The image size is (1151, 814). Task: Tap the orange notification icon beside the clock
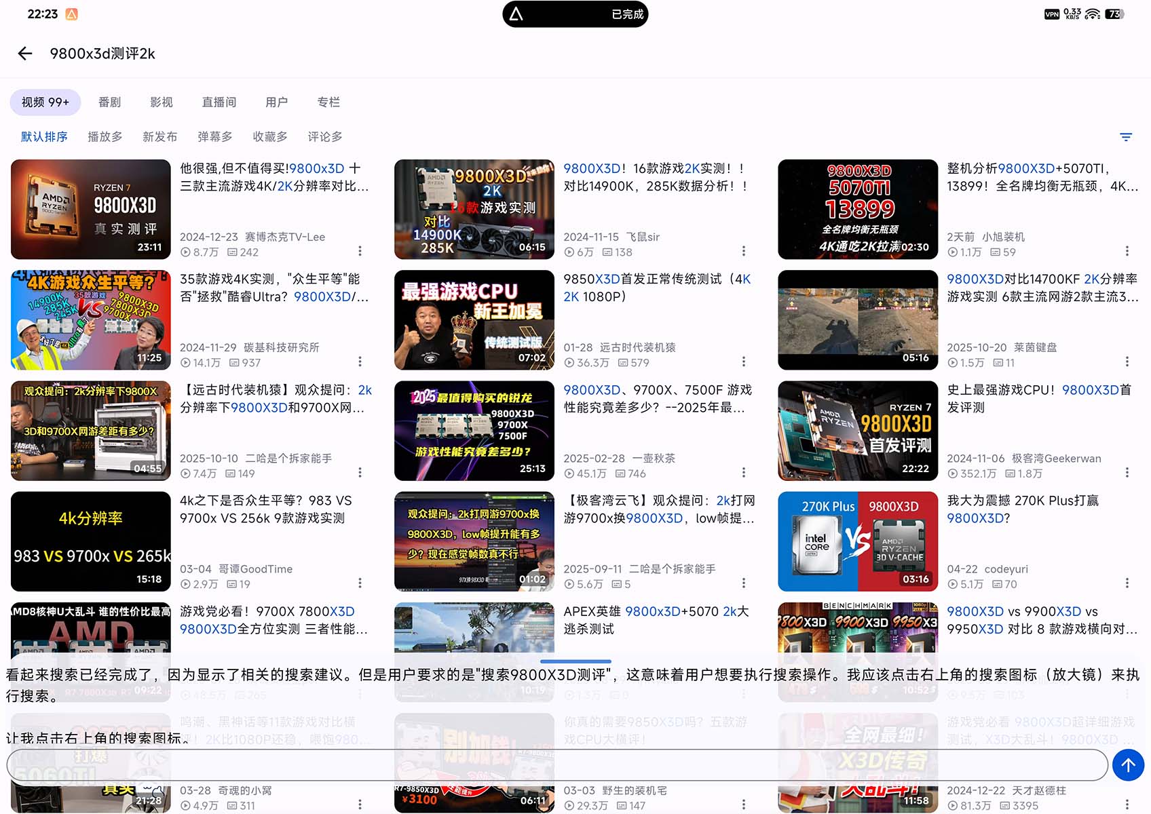coord(71,14)
